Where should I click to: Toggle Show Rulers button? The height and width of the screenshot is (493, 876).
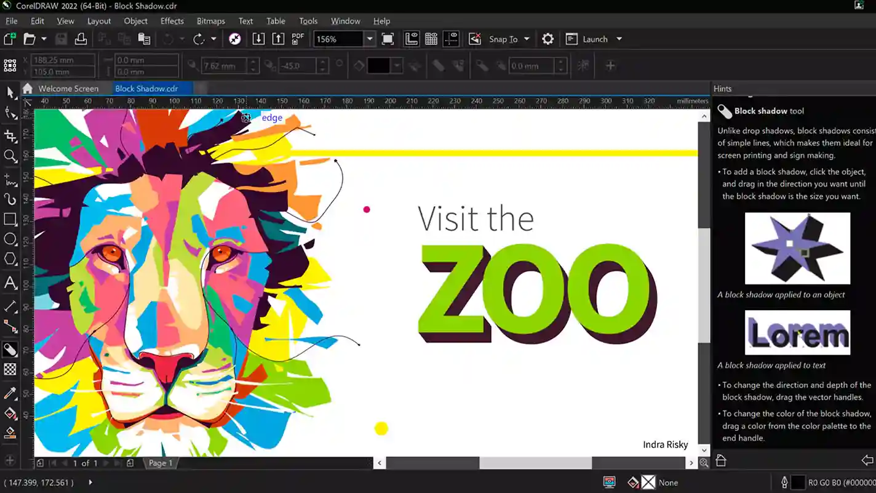pyautogui.click(x=411, y=39)
